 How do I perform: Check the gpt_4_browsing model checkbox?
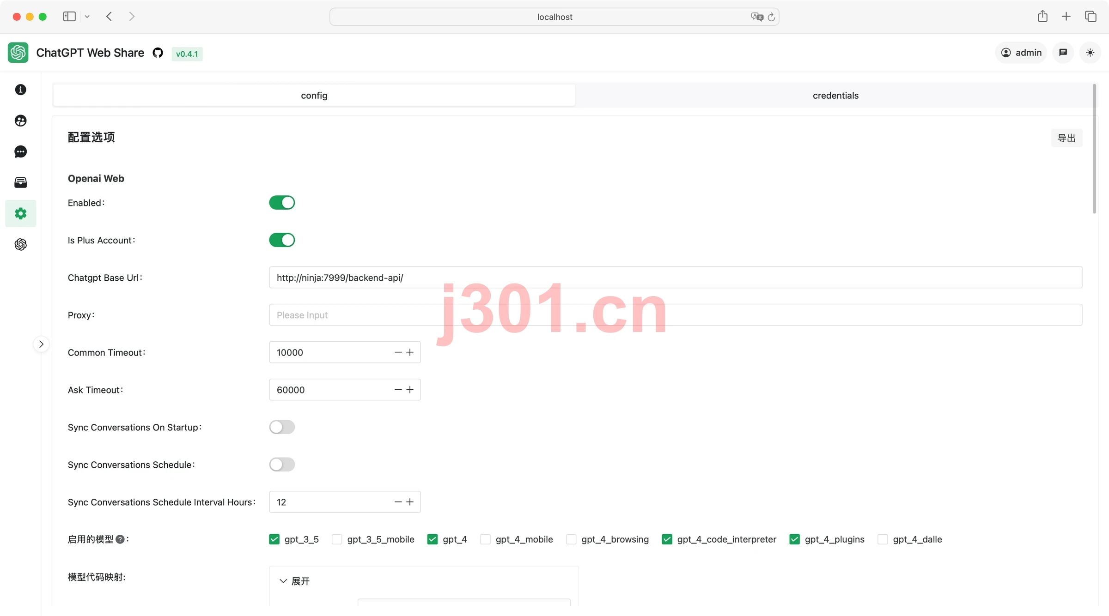[x=571, y=539]
